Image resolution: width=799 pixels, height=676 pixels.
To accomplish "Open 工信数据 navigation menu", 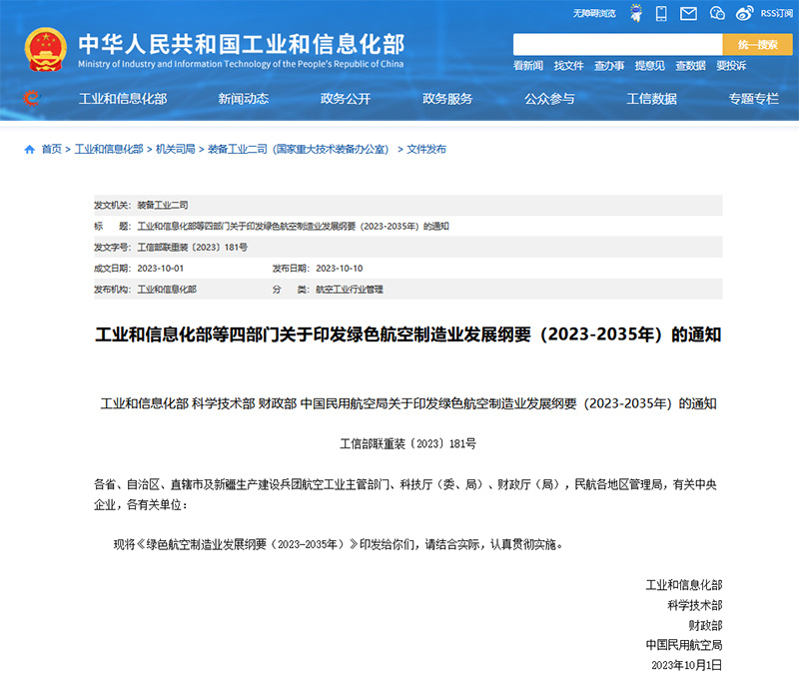I will [652, 99].
